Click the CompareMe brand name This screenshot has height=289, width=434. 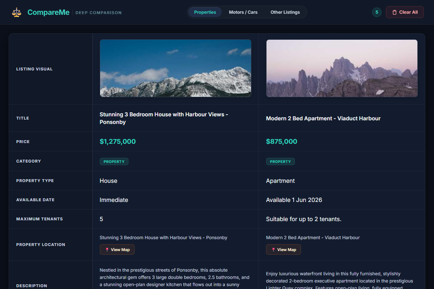pos(48,12)
